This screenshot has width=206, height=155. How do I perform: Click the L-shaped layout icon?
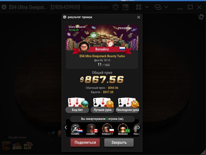pos(125,7)
